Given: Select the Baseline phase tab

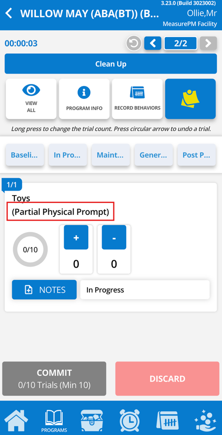Looking at the screenshot, I should [25, 155].
